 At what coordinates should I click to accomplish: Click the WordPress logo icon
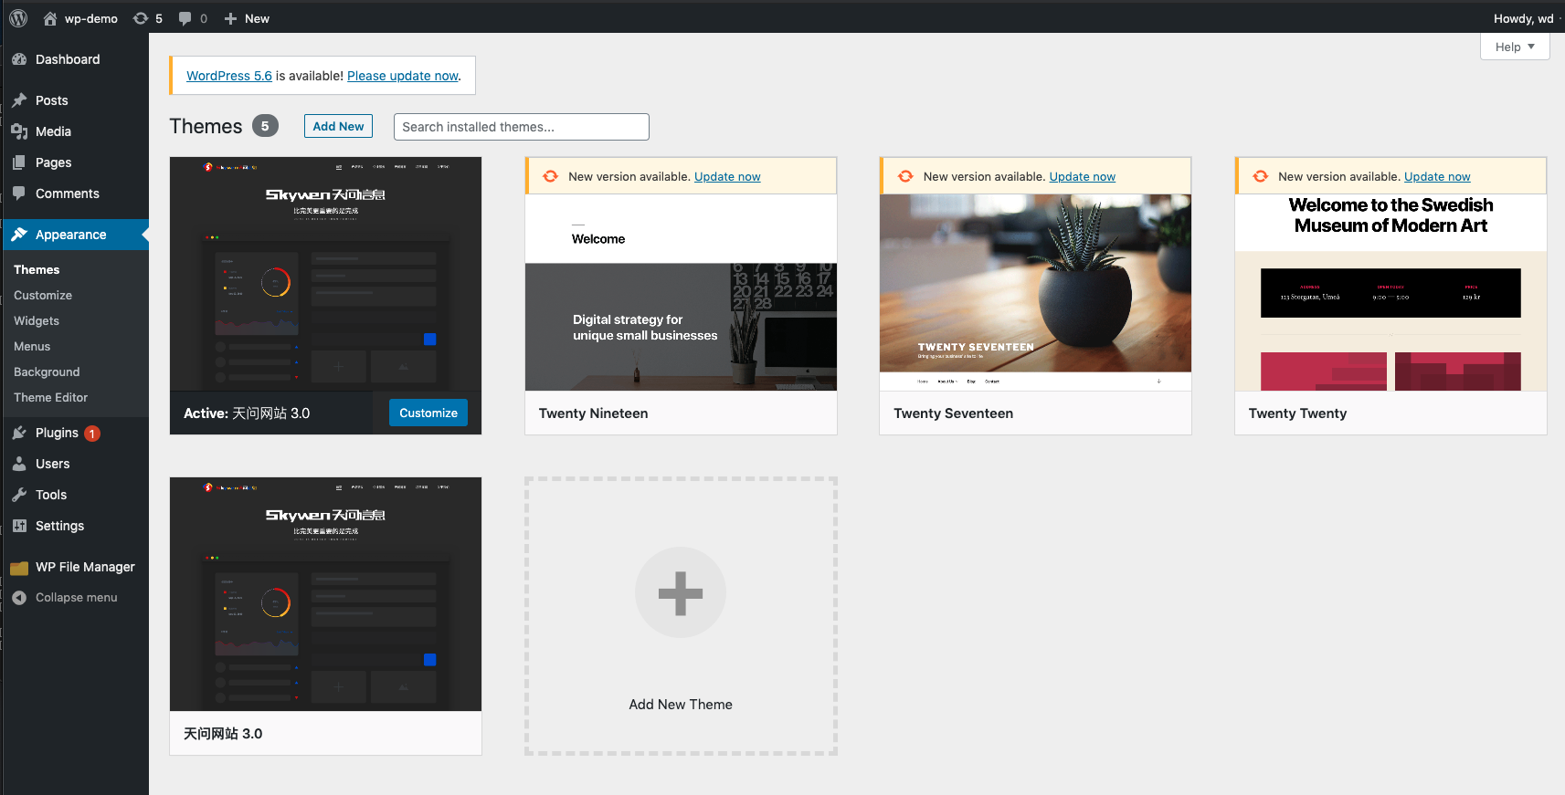point(18,18)
